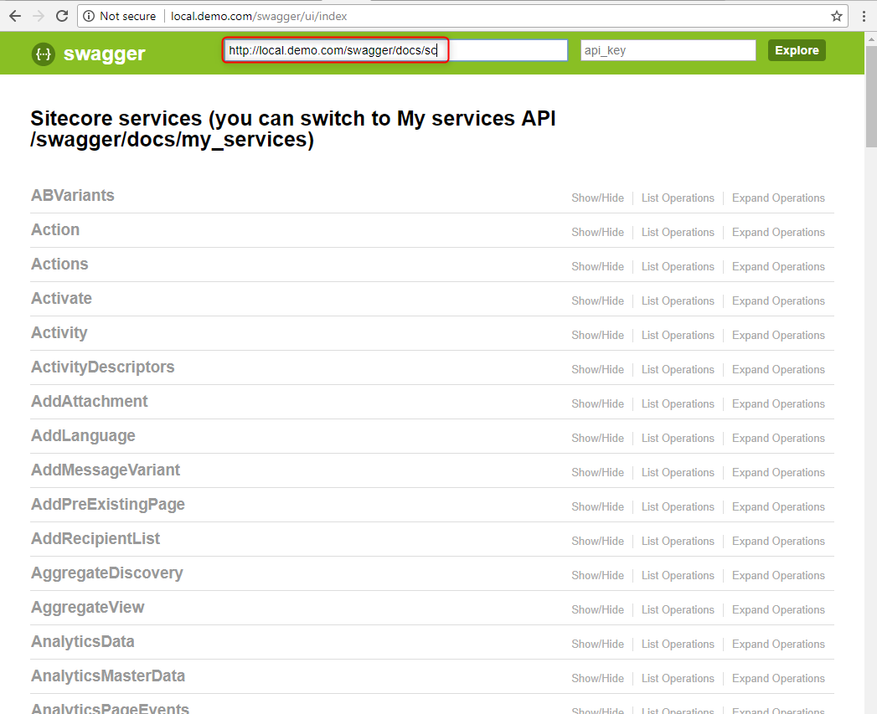Click the Not secure site info icon
This screenshot has width=877, height=714.
click(89, 16)
